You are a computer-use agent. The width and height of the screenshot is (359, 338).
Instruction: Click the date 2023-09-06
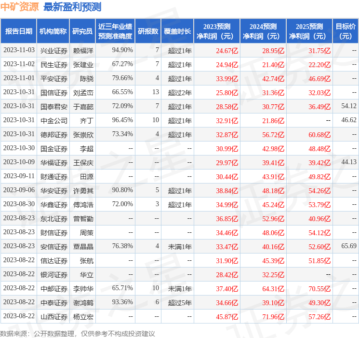click(x=19, y=190)
